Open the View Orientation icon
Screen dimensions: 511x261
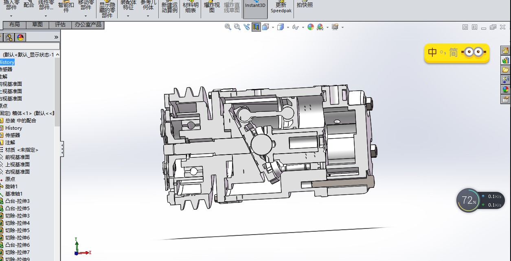[265, 27]
